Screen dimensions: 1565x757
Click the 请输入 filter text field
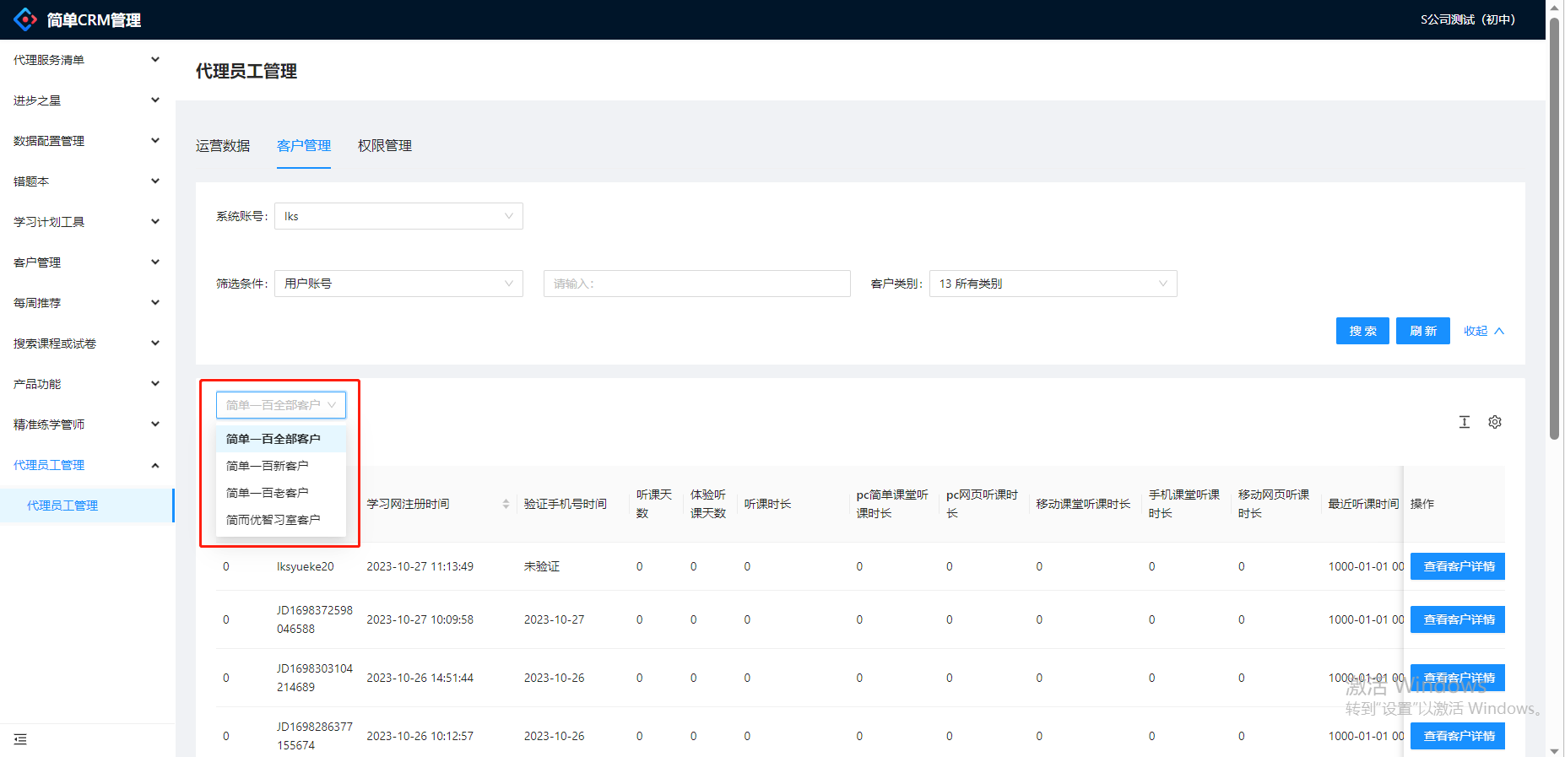point(696,284)
